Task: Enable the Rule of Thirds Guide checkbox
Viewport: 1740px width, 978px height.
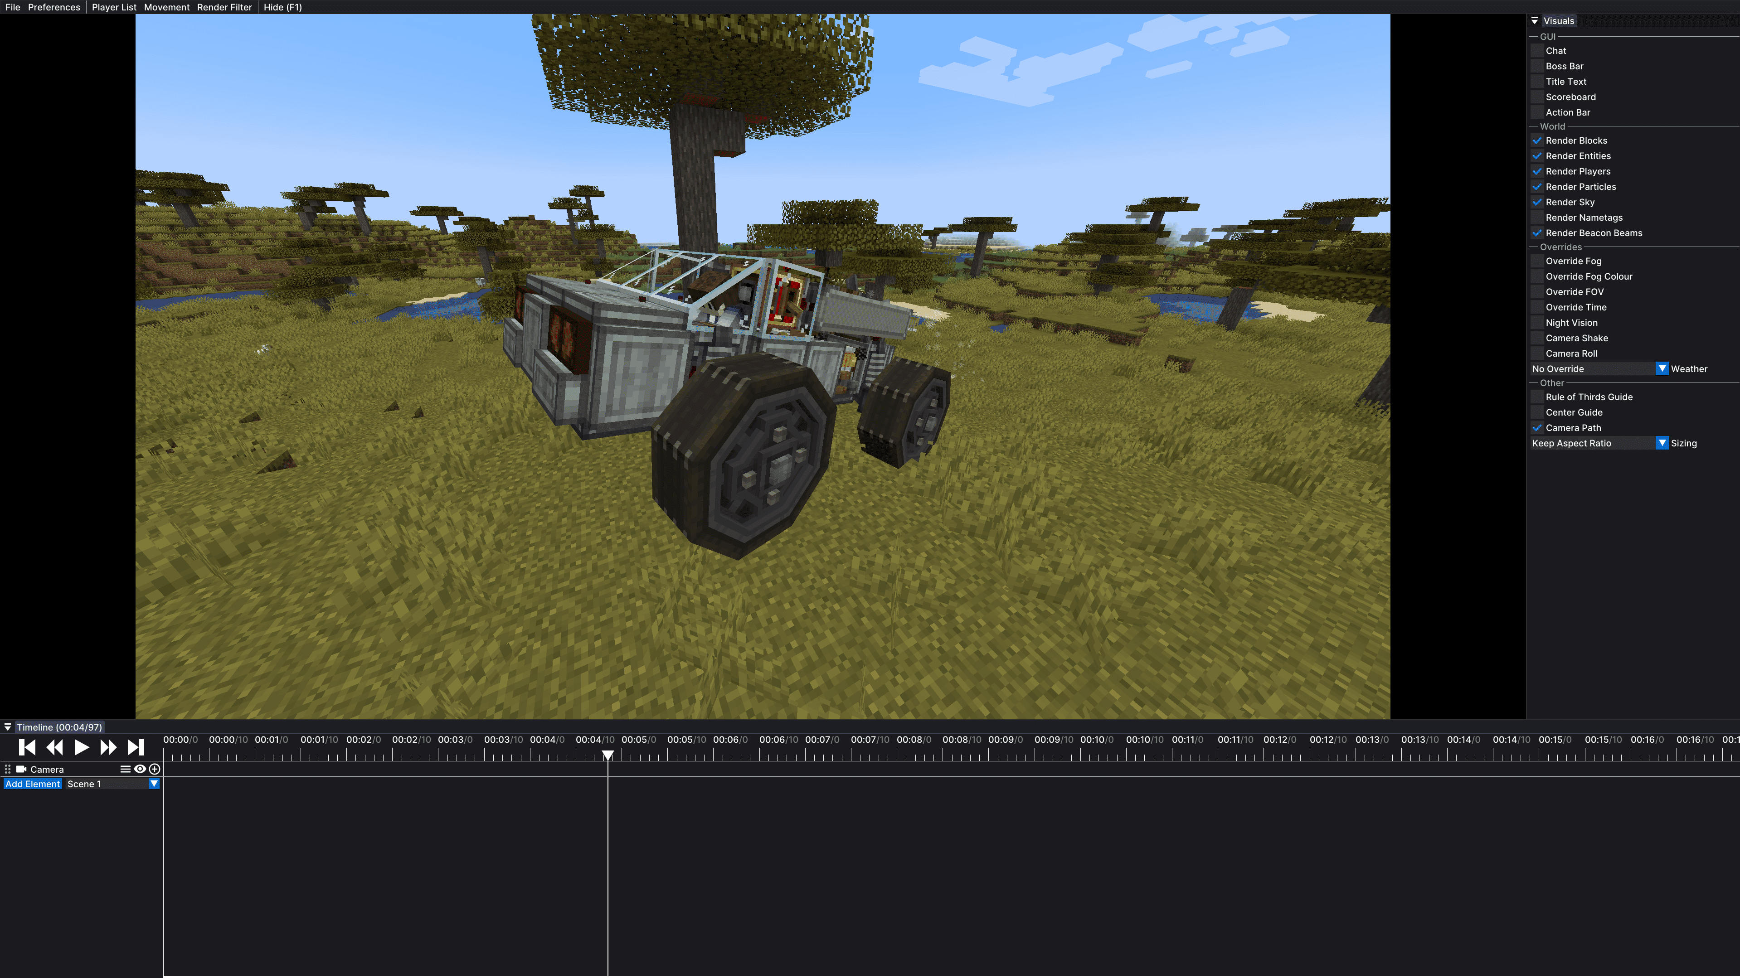Action: point(1537,397)
